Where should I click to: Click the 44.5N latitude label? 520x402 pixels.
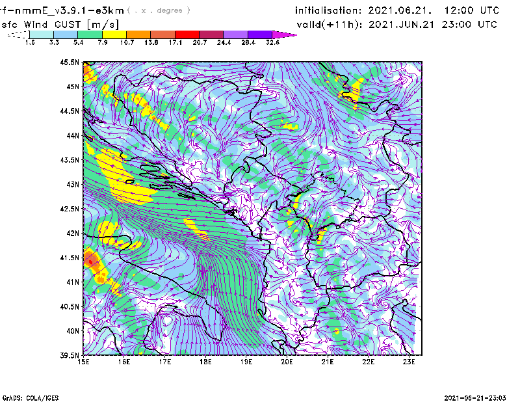pos(70,111)
